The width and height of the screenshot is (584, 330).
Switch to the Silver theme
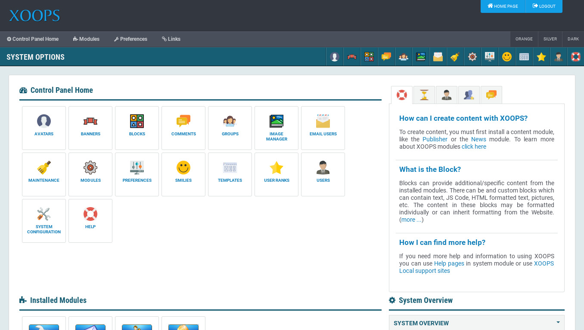(550, 39)
